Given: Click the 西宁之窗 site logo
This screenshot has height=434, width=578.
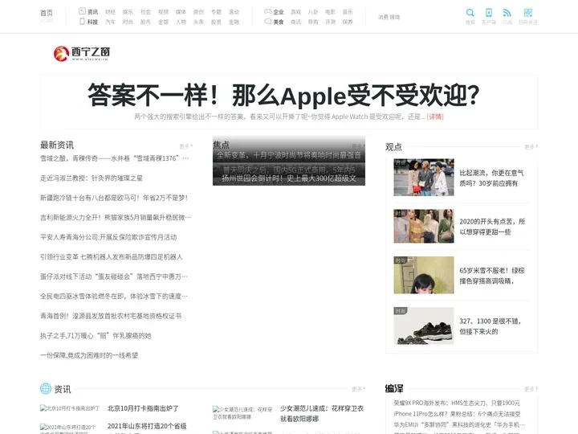Looking at the screenshot, I should (x=81, y=54).
